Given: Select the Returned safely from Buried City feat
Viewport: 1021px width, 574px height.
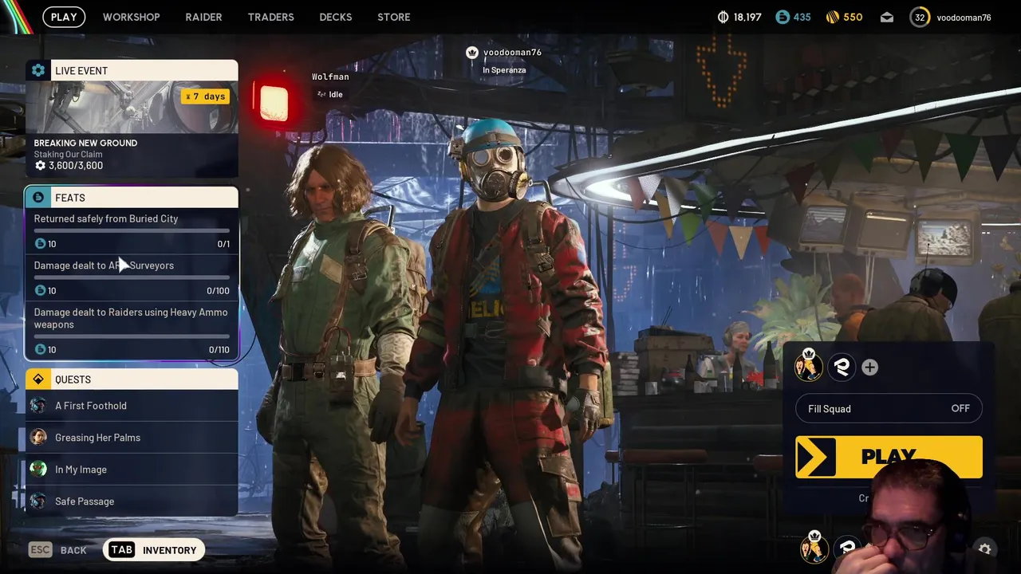Looking at the screenshot, I should 132,231.
